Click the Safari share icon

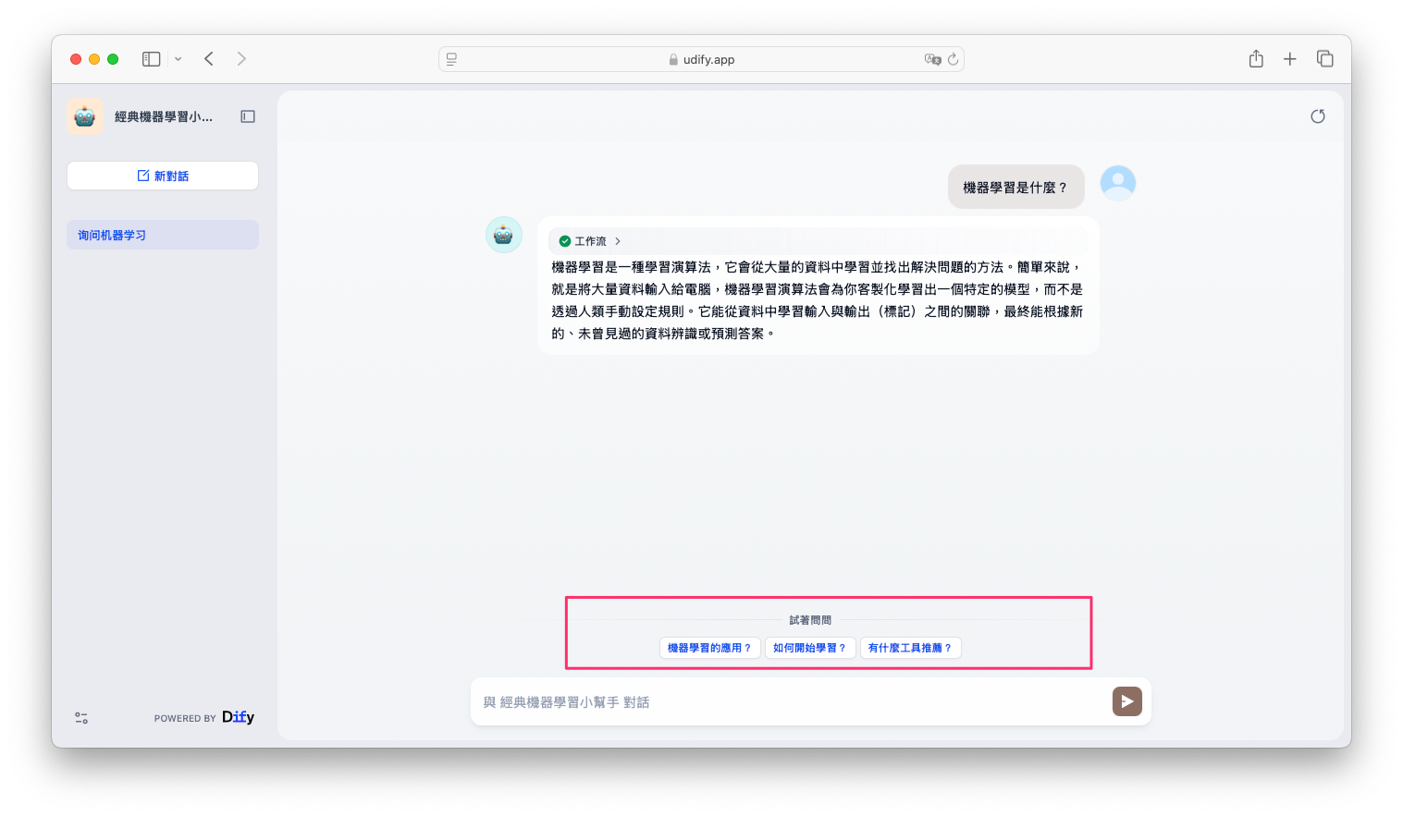click(1255, 59)
